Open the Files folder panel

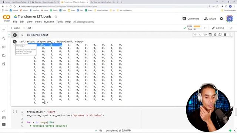point(4,56)
